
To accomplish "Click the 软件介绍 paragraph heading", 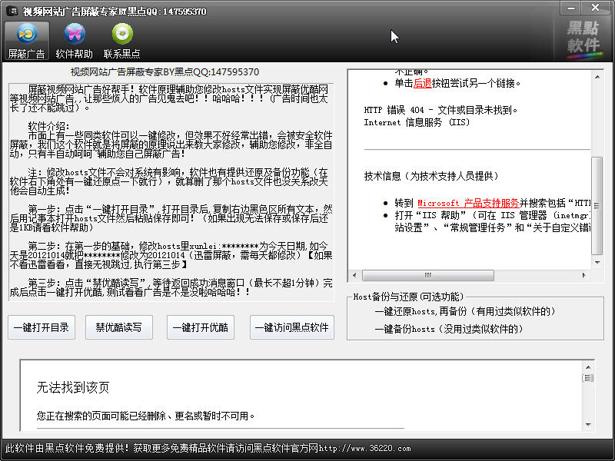I will pos(48,126).
